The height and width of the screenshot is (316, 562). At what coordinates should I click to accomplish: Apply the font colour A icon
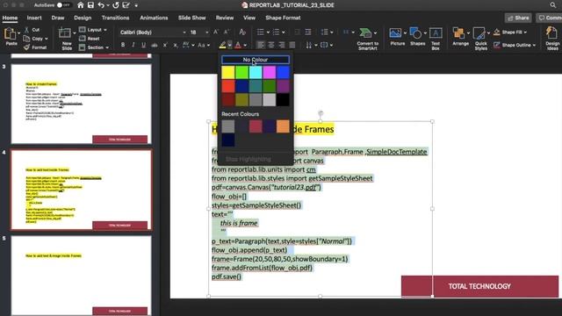pyautogui.click(x=238, y=45)
